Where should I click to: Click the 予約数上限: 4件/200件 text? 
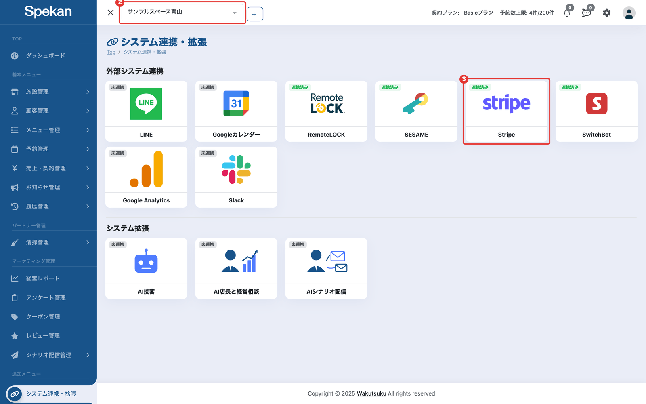pyautogui.click(x=527, y=13)
